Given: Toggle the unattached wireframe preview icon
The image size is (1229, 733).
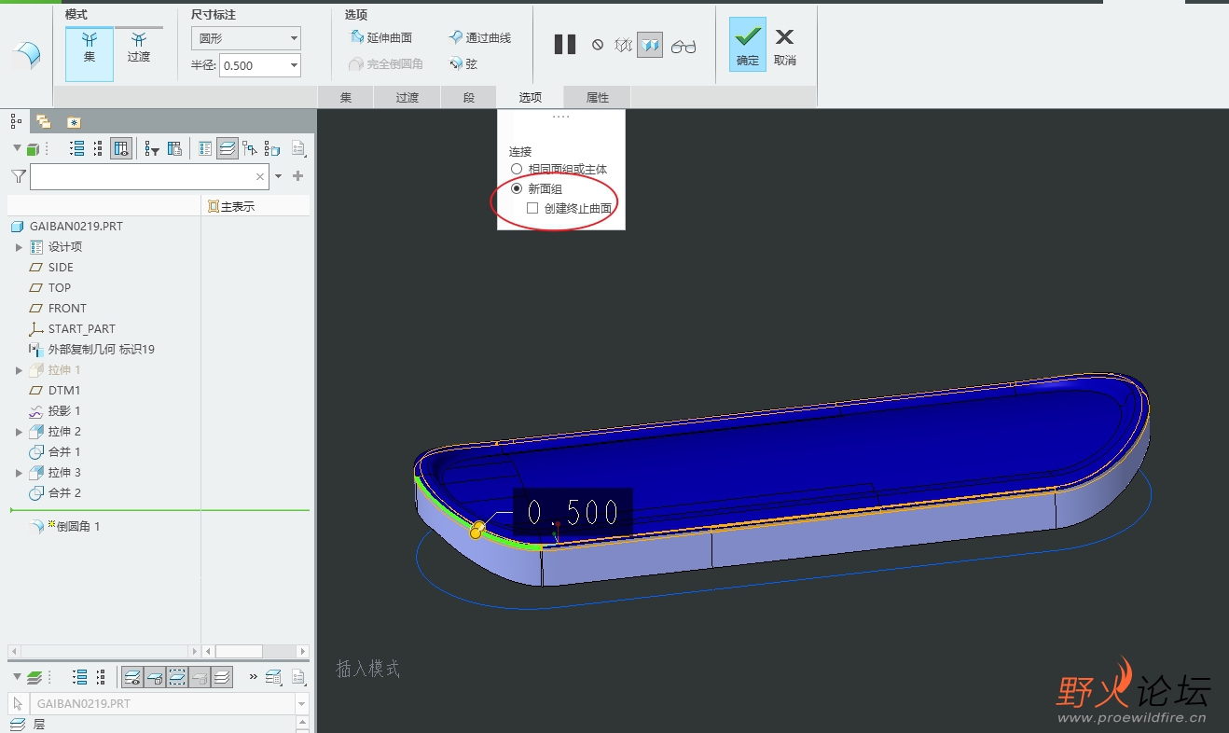Looking at the screenshot, I should pyautogui.click(x=624, y=45).
